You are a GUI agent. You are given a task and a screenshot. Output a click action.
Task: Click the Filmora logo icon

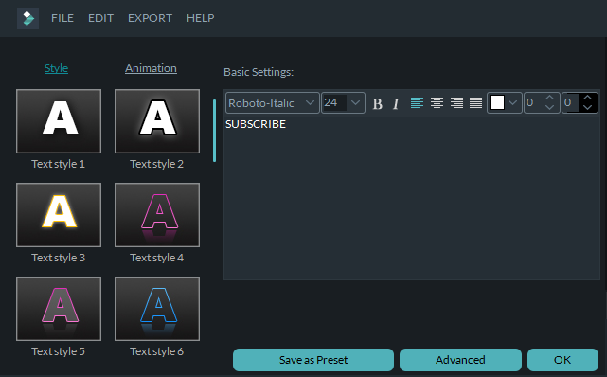pyautogui.click(x=27, y=18)
